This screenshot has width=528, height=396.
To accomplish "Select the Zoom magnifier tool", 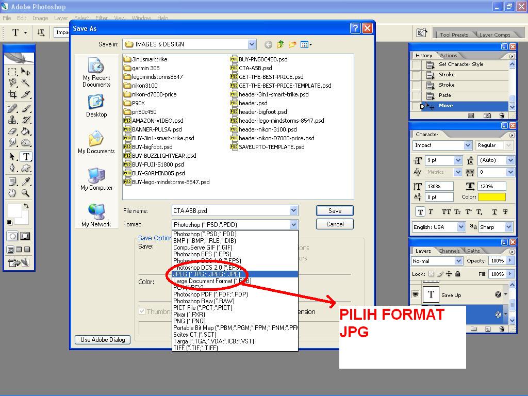I will [x=26, y=193].
